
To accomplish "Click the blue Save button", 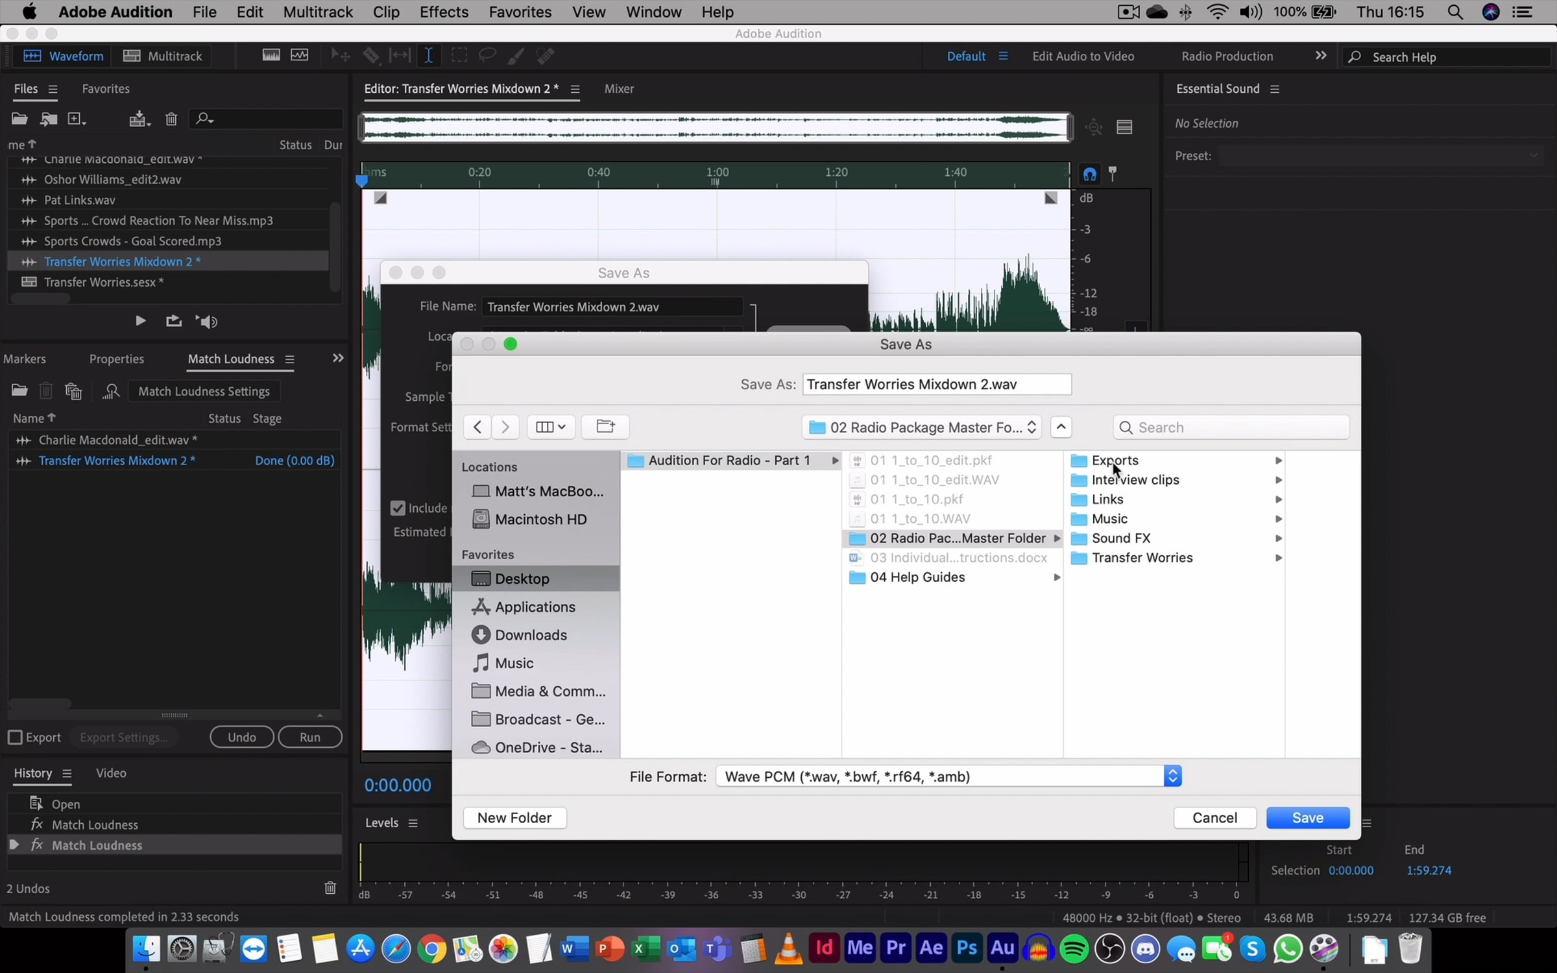I will tap(1307, 818).
